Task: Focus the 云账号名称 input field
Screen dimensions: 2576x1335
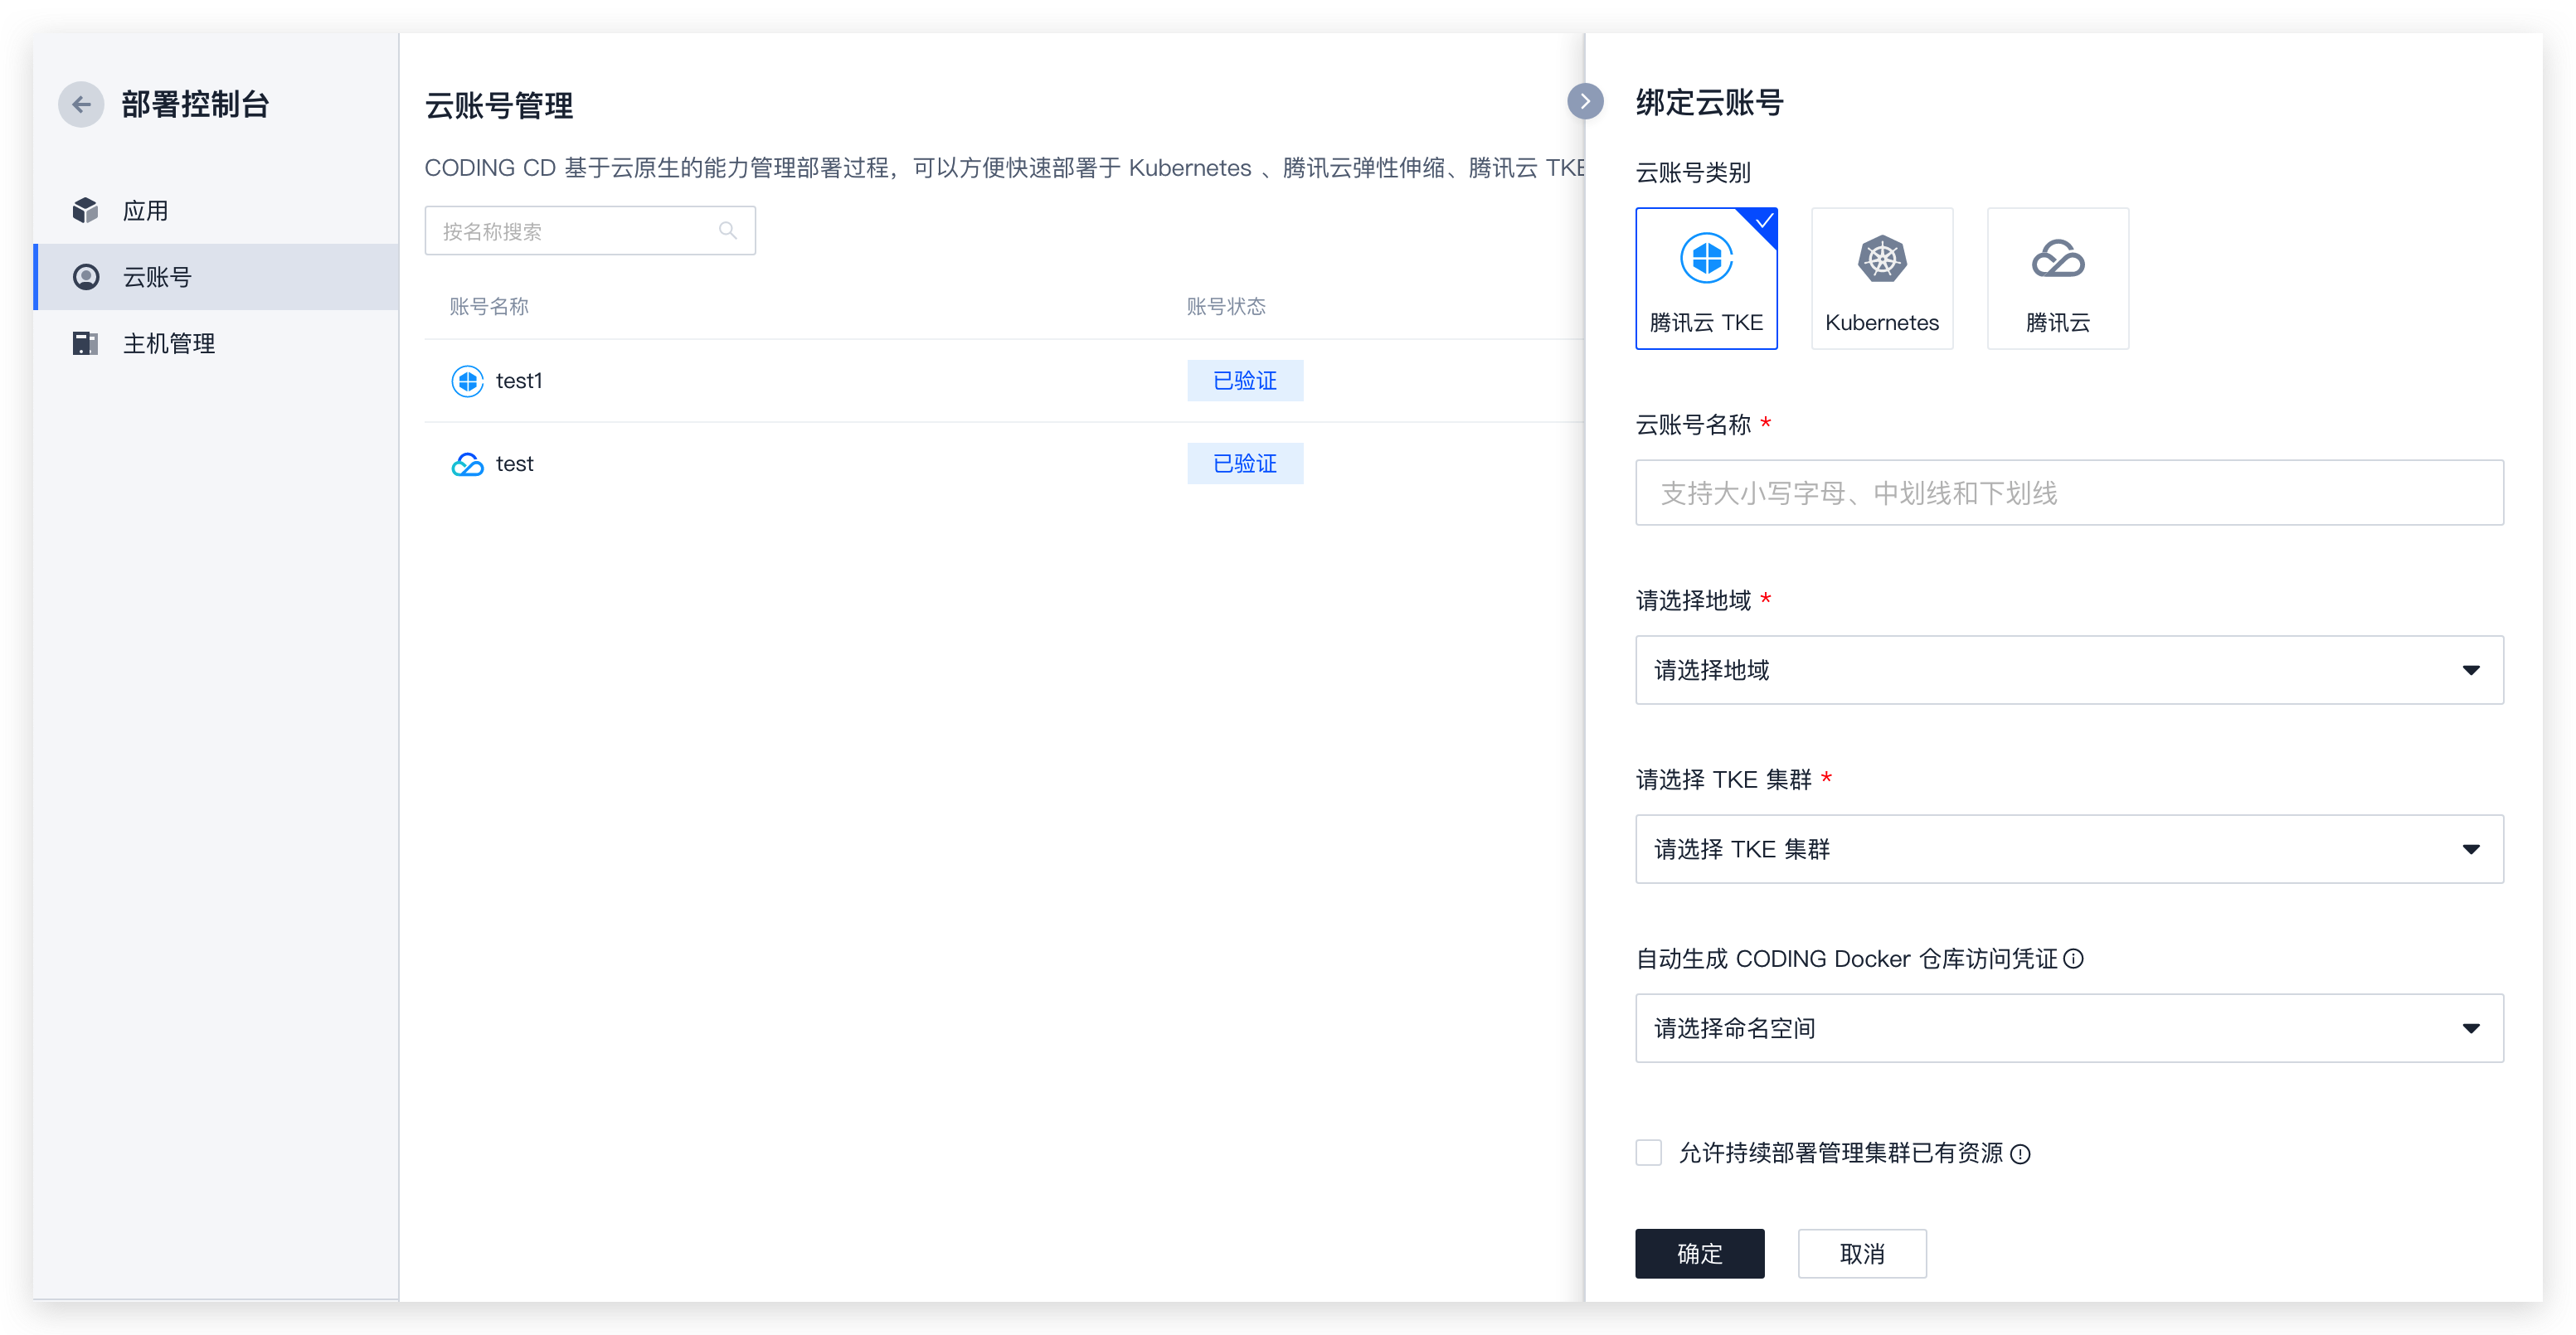Action: 2069,493
